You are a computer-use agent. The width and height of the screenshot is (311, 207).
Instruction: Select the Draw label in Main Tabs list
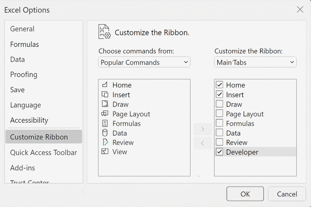pyautogui.click(x=234, y=104)
